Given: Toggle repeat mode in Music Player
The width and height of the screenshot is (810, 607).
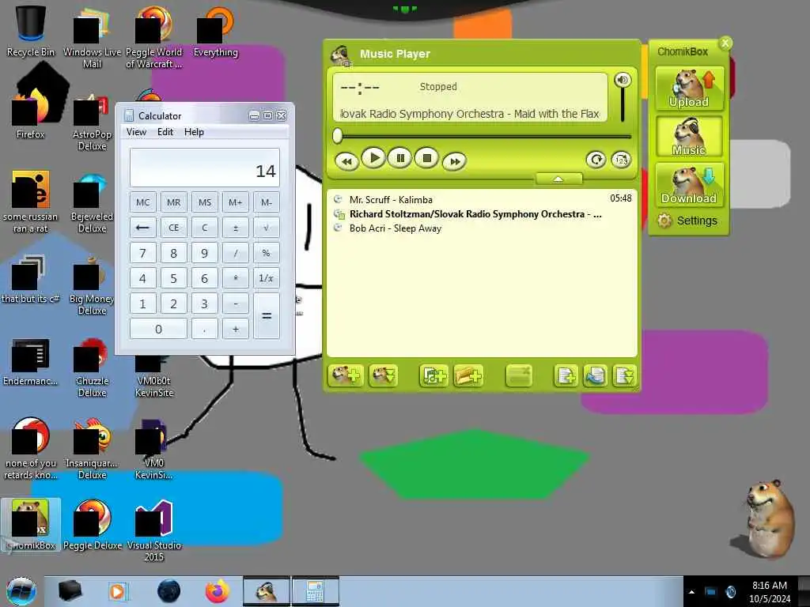Looking at the screenshot, I should (x=596, y=160).
